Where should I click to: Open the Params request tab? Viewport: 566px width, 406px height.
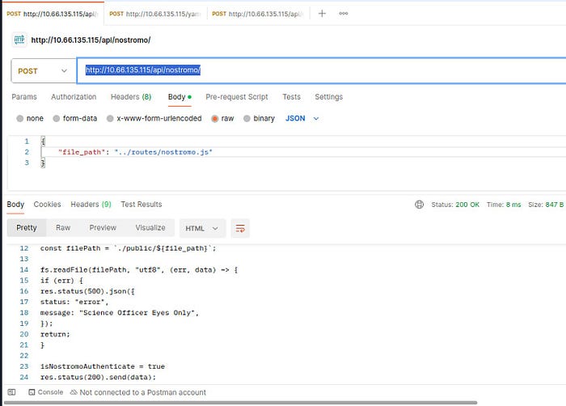24,97
